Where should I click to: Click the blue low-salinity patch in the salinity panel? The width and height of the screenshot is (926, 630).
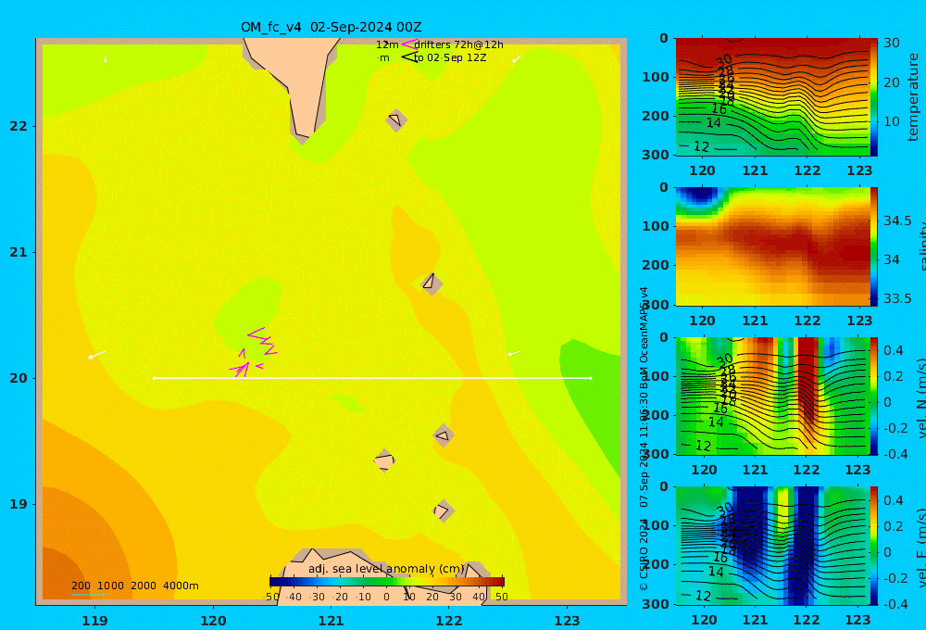700,196
